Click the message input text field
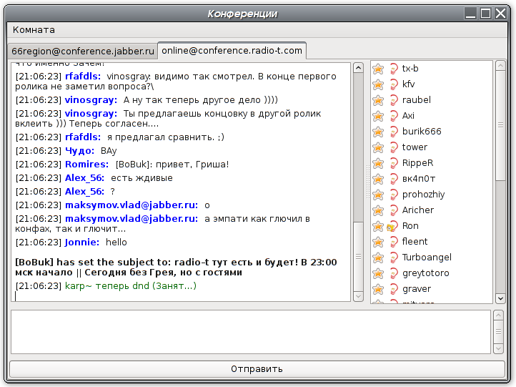The image size is (516, 387). tap(250, 332)
